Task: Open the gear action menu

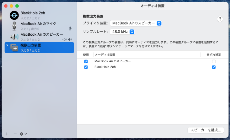Action: click(23, 134)
